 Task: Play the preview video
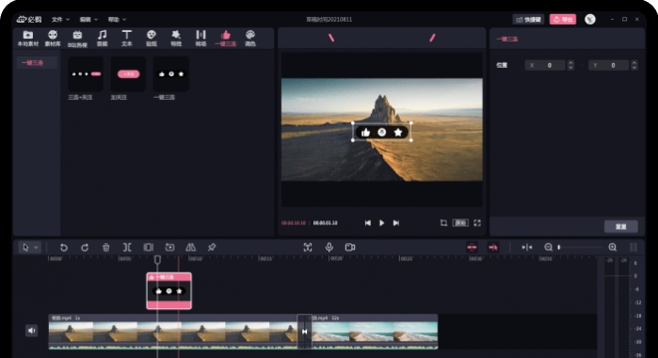click(381, 223)
